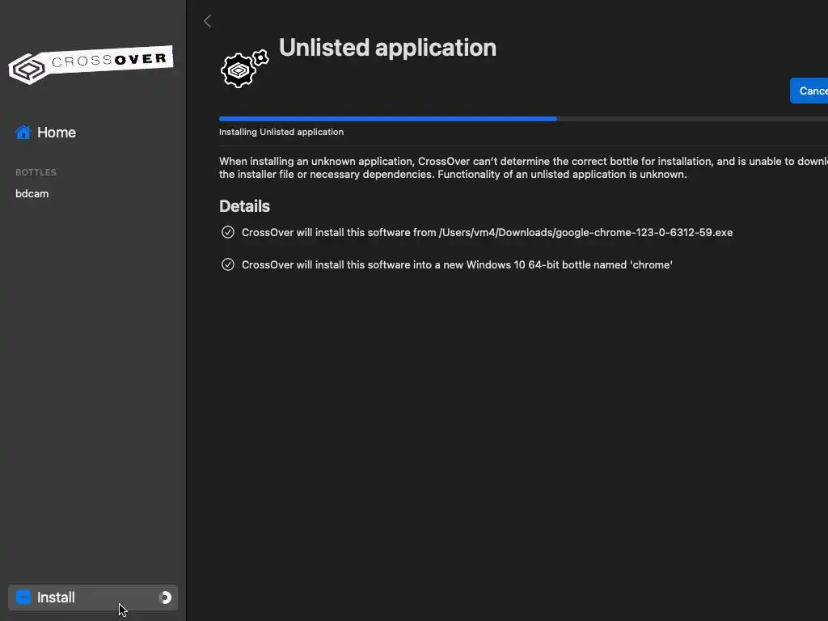The image size is (828, 621).
Task: Click the CrossOver logo in the sidebar
Action: click(x=91, y=65)
